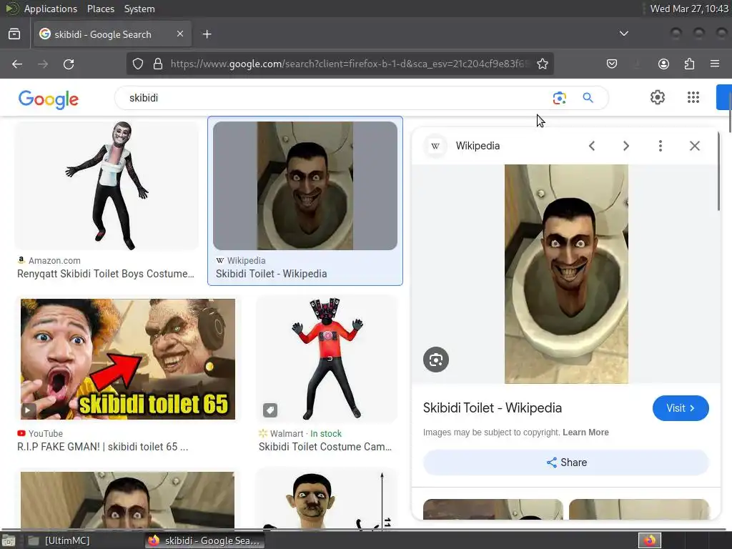The image size is (732, 549).
Task: Open more options in preview panel
Action: [660, 146]
